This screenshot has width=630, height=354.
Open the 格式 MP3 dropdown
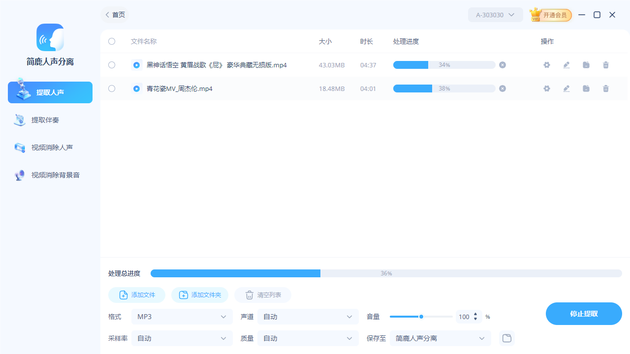pyautogui.click(x=182, y=317)
